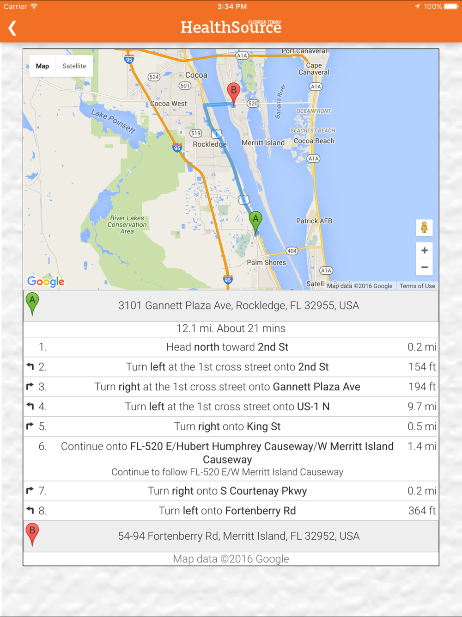Click the green A origin marker on map
Image resolution: width=462 pixels, height=617 pixels.
pos(255,223)
